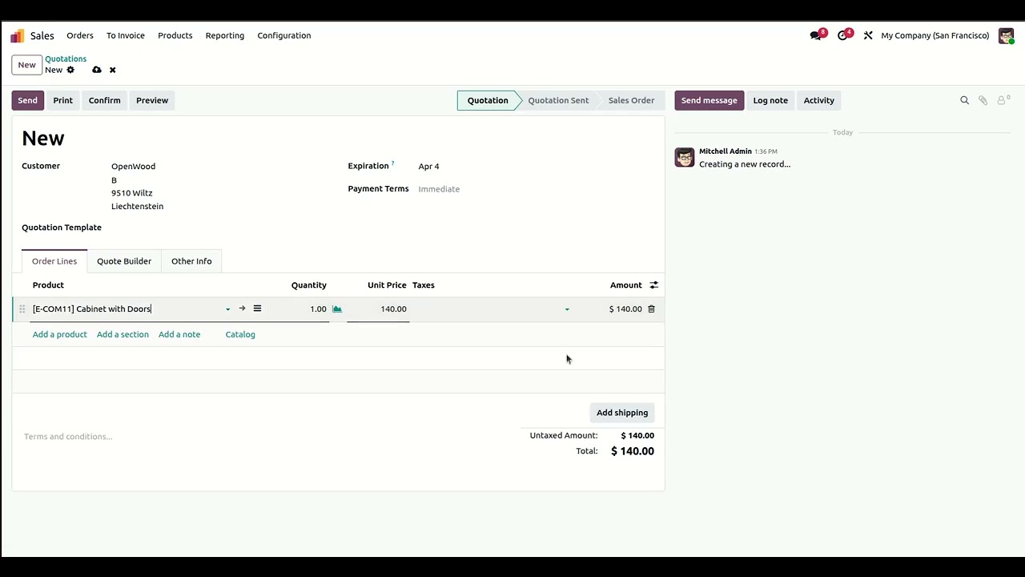This screenshot has width=1025, height=577.
Task: Open the company switcher
Action: [x=935, y=35]
